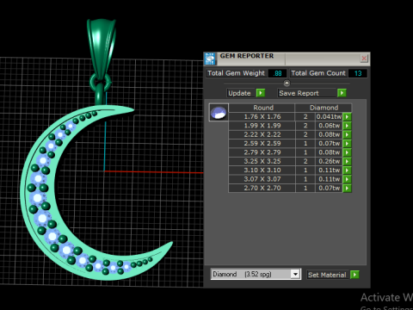Image resolution: width=413 pixels, height=310 pixels.
Task: Click green arrow for 1.99 X 1.99 row
Action: 347,126
